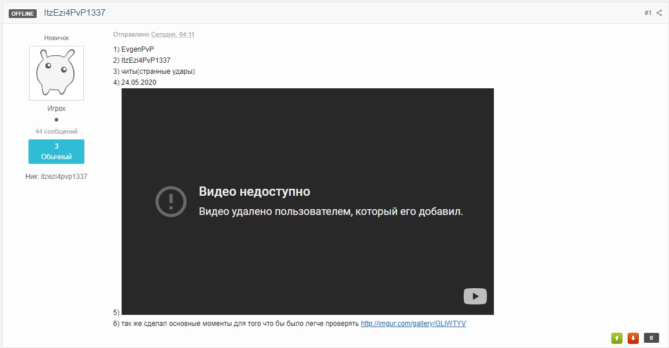Click the small rank dot under Игрок
The height and width of the screenshot is (348, 669).
pyautogui.click(x=56, y=120)
